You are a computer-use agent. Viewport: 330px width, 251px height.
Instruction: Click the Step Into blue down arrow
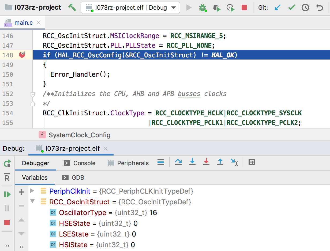coord(192,162)
